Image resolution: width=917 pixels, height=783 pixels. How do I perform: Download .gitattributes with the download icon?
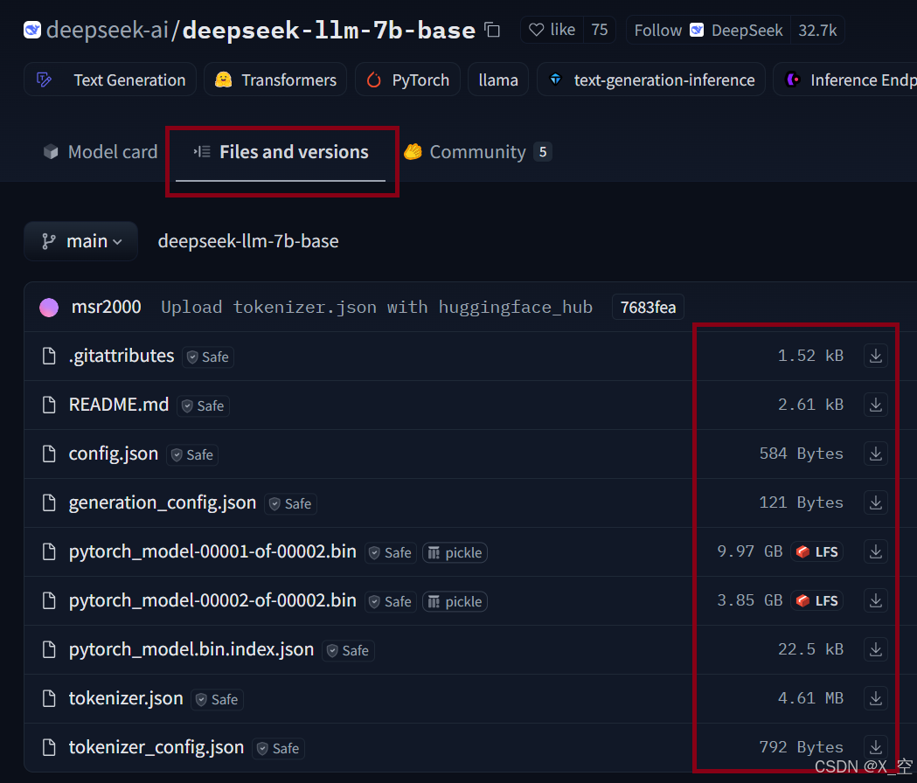[876, 356]
